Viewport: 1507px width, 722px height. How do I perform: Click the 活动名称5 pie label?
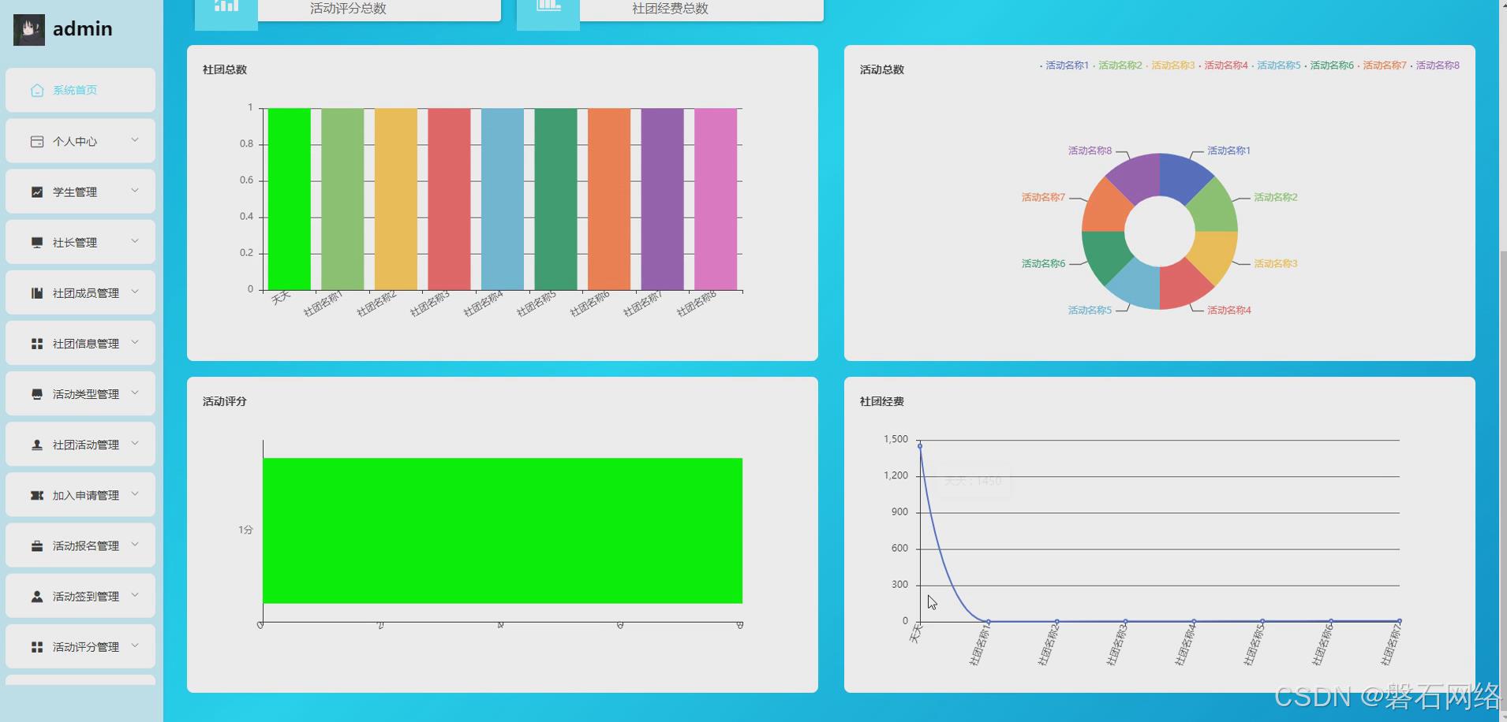click(x=1090, y=311)
